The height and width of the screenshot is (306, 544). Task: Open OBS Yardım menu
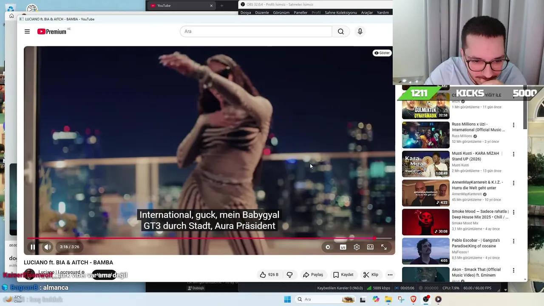[x=383, y=12]
